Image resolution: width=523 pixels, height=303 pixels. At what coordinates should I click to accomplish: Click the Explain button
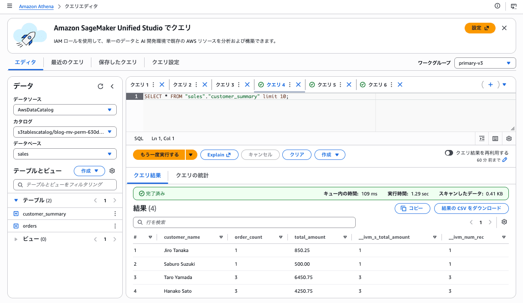[219, 155]
